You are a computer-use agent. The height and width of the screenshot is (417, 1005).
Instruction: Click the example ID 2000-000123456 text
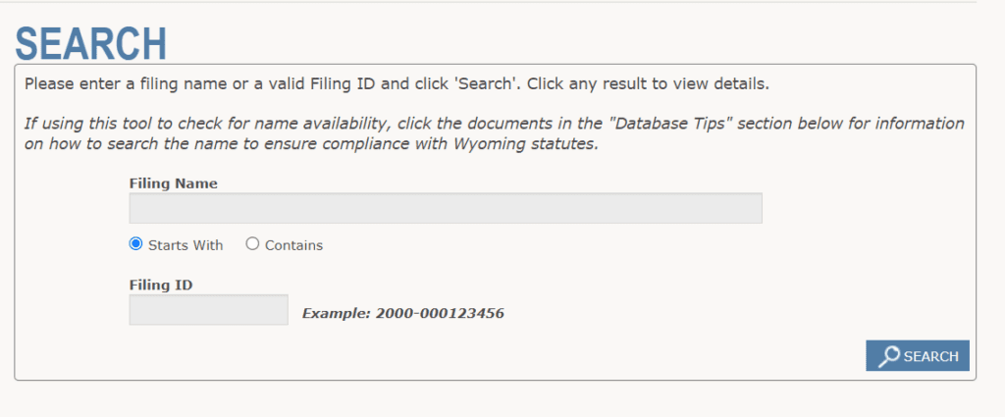tap(440, 314)
